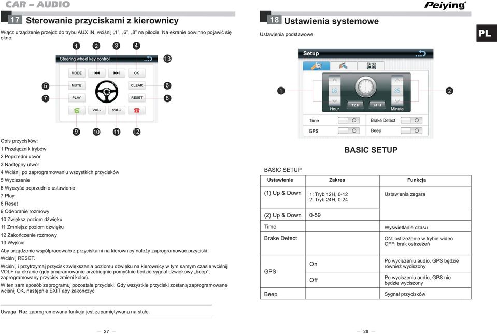This screenshot has width=497, height=334.
Task: Click the '13 Wyjście' list line
Action: pyautogui.click(x=12, y=243)
